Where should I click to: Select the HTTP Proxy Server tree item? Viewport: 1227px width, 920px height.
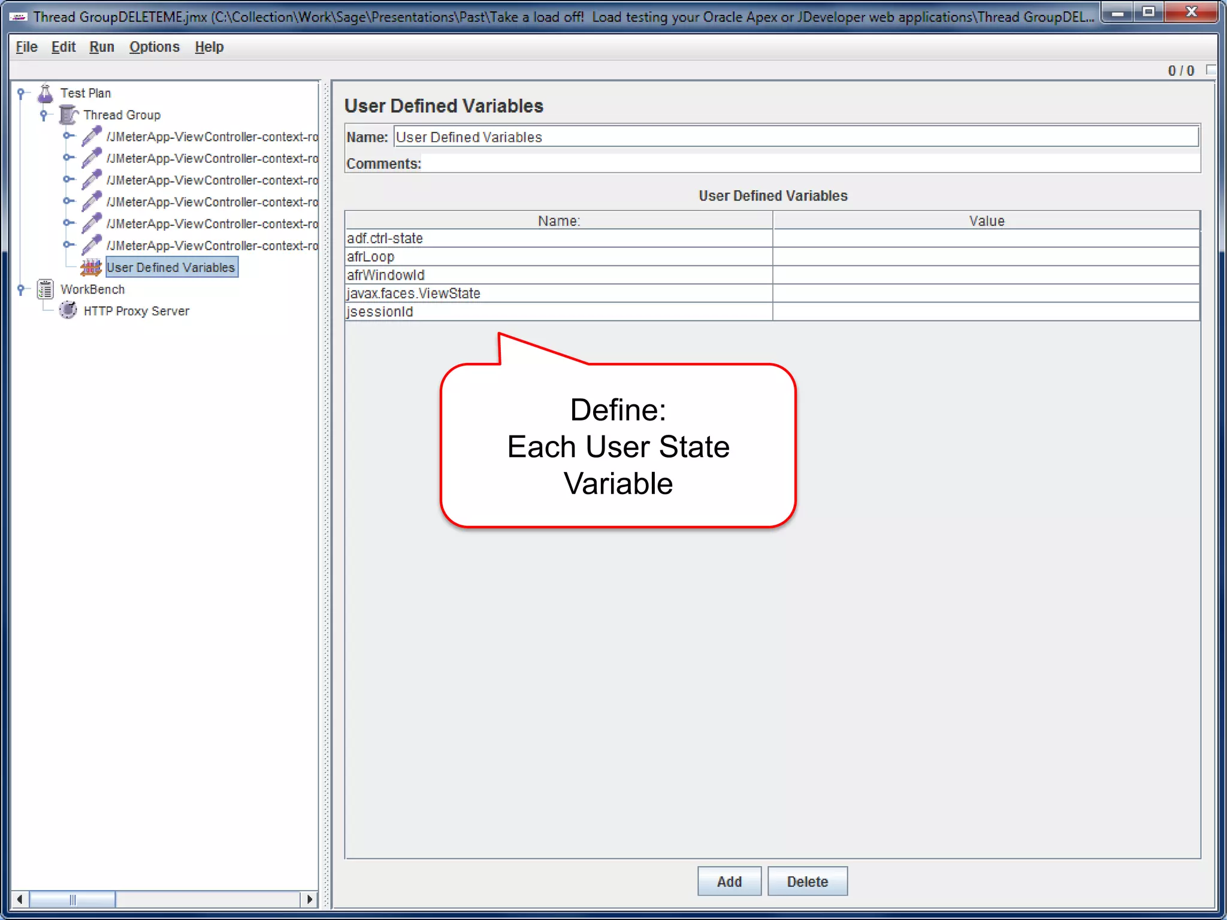coord(137,311)
